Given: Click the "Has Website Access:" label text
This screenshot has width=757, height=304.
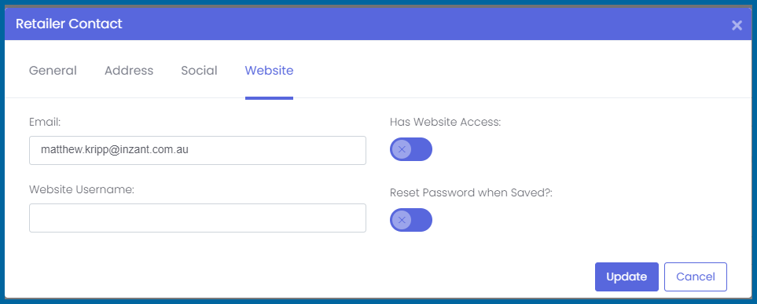Looking at the screenshot, I should pos(446,122).
